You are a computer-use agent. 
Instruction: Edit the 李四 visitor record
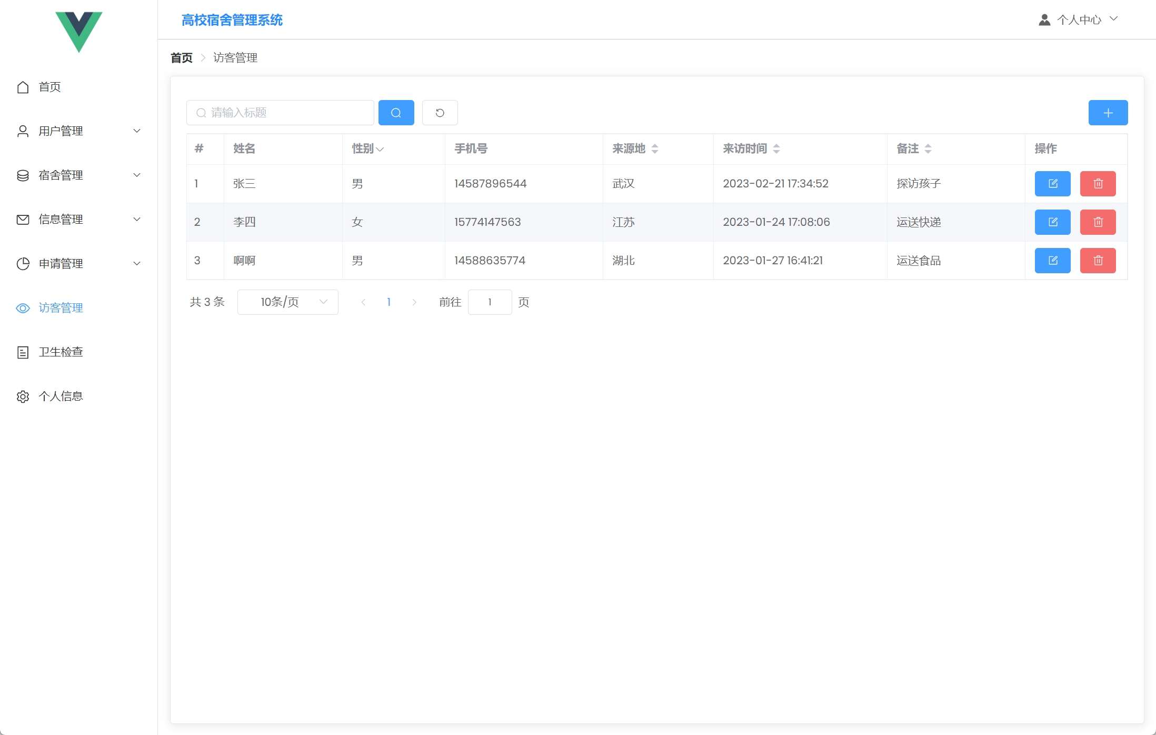[x=1052, y=222]
